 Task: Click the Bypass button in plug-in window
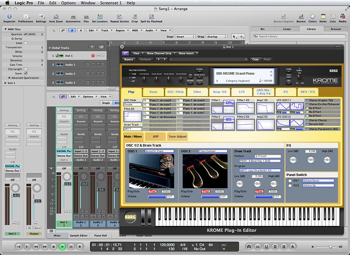pos(128,59)
